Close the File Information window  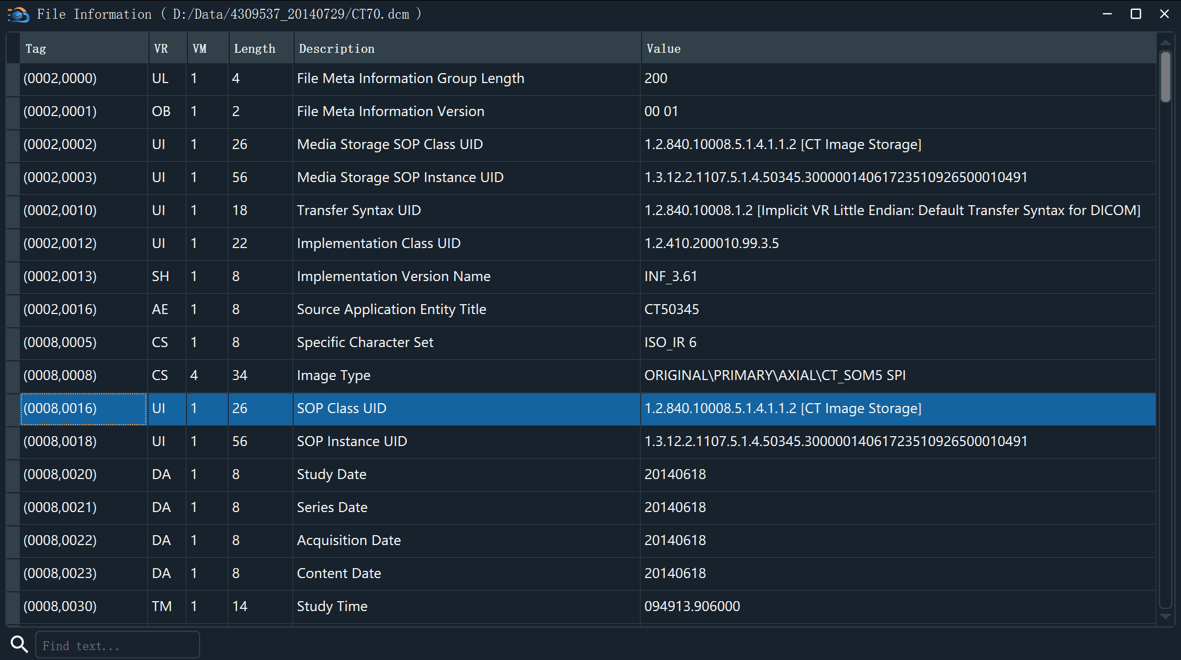(x=1165, y=14)
